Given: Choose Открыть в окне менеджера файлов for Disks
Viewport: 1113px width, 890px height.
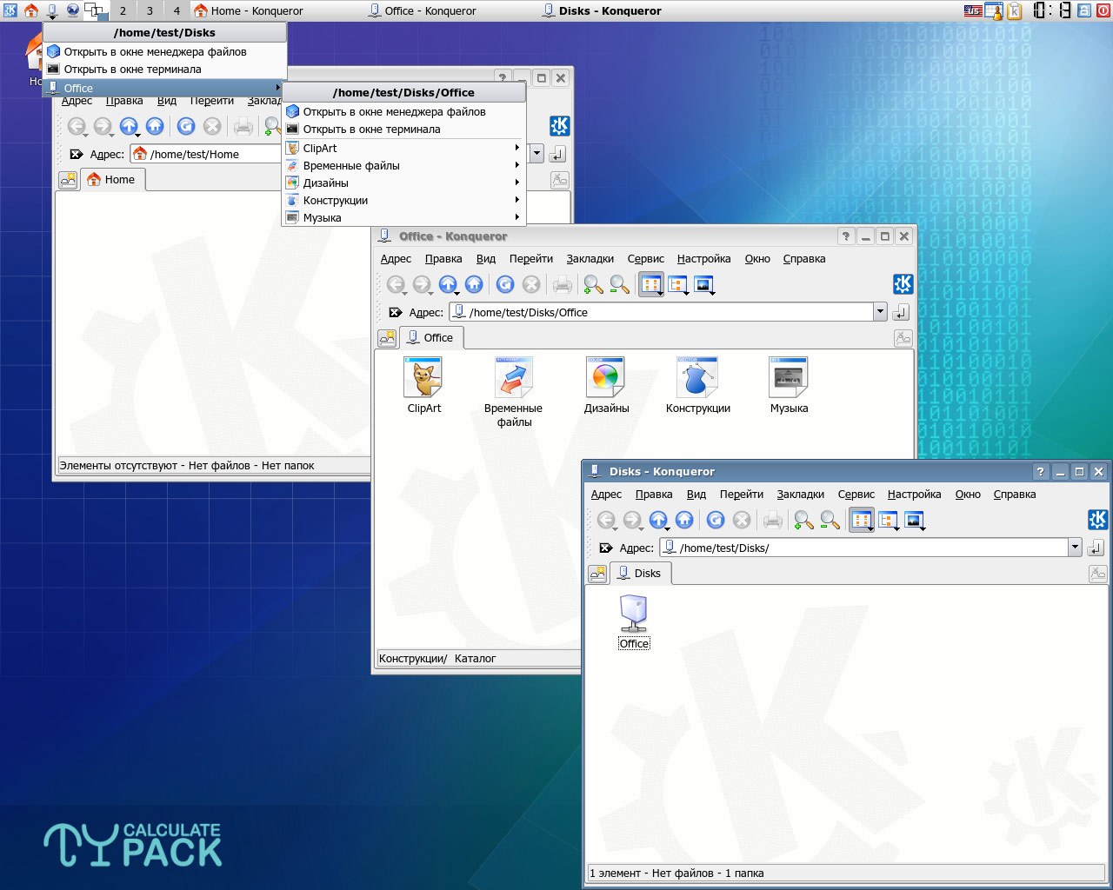Looking at the screenshot, I should click(164, 51).
